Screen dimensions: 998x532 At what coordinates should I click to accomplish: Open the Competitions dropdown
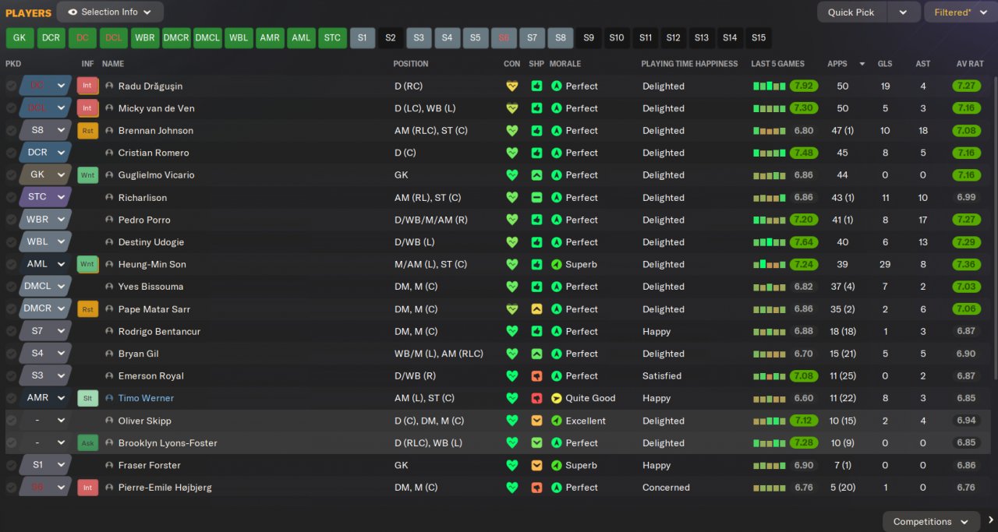click(932, 521)
